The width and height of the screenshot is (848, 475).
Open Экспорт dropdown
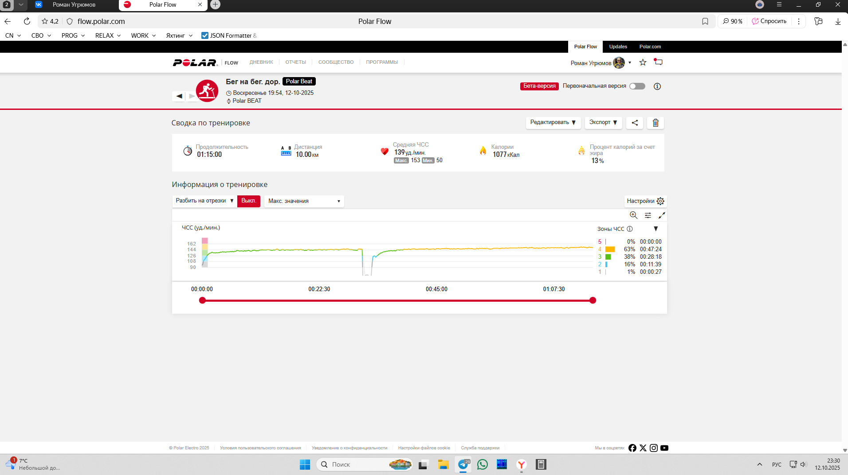pyautogui.click(x=603, y=123)
